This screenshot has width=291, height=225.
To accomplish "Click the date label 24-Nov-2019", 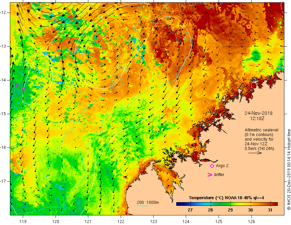I will pos(259,113).
